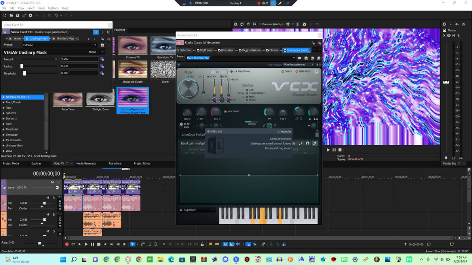Select the Zoom magnifier tool in transport toolbar
The height and width of the screenshot is (265, 472).
[156, 244]
